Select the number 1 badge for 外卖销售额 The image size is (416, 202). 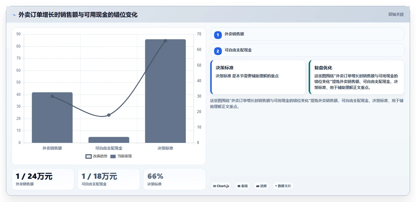click(x=218, y=35)
